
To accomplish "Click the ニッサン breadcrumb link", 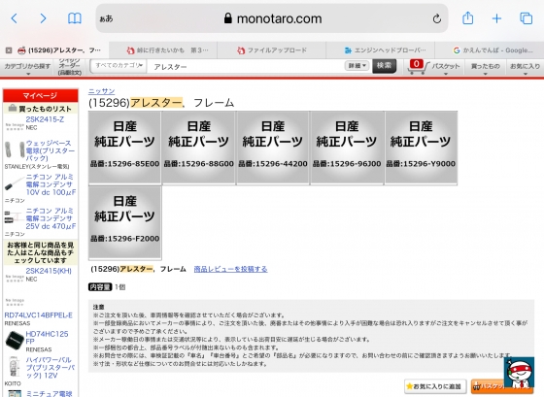I will (x=101, y=91).
